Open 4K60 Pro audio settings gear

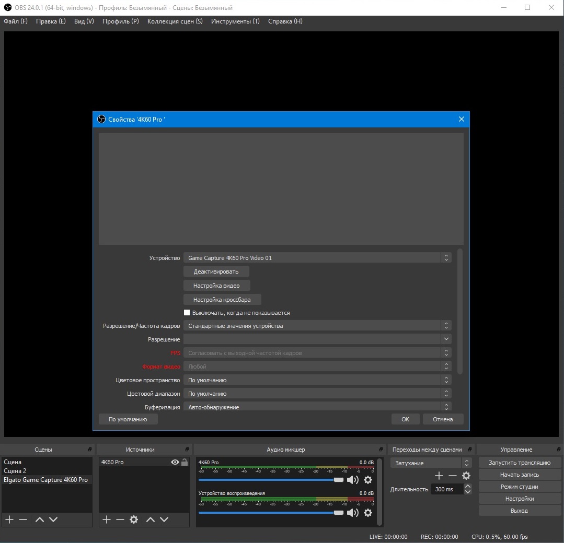(x=368, y=480)
